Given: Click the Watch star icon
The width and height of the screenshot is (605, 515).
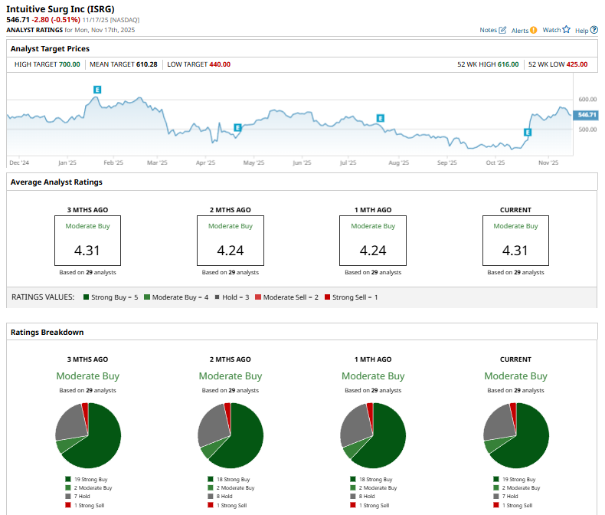Looking at the screenshot, I should [x=566, y=30].
